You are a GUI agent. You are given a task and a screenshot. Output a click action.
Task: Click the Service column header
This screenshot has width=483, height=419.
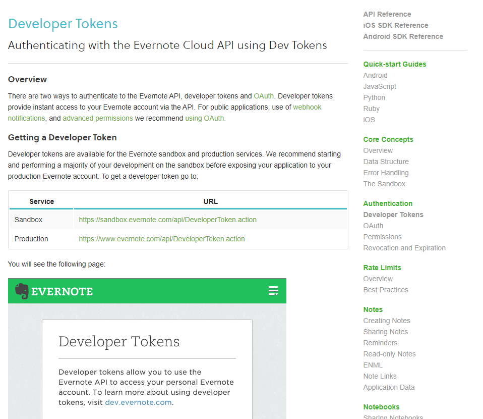pos(41,201)
